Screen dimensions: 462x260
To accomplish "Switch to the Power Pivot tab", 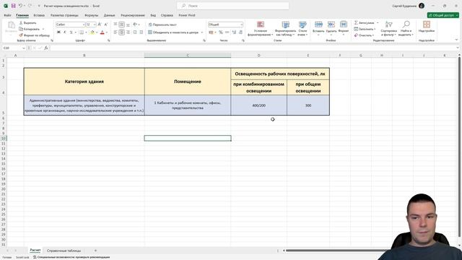I will tap(187, 15).
